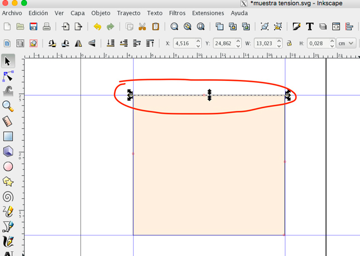
Task: Decrease the Y coordinate with down arrow
Action: pos(238,46)
